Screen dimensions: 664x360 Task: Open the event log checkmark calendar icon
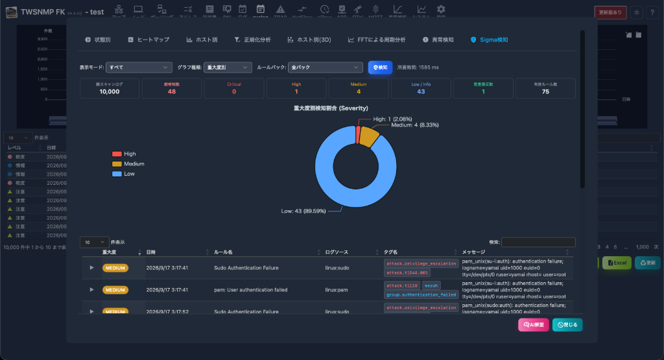click(243, 9)
